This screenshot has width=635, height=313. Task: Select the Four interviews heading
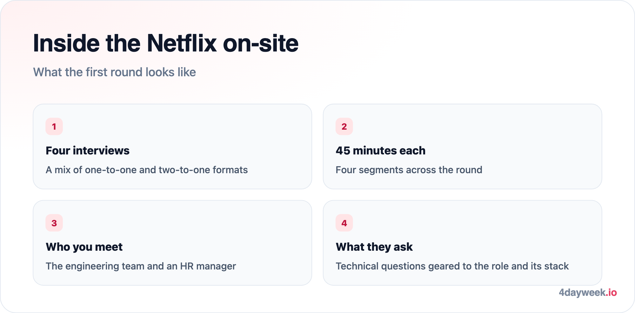pyautogui.click(x=88, y=151)
